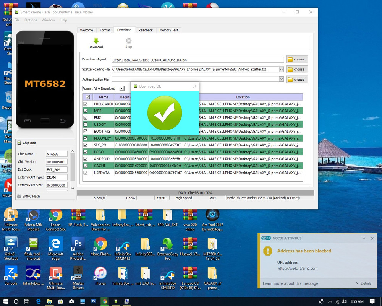Click the folder choose button for Download-Agent
Viewport: 382px width, 306px height.
[297, 59]
